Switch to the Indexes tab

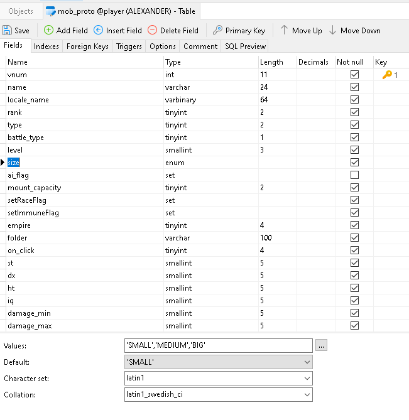click(x=46, y=46)
